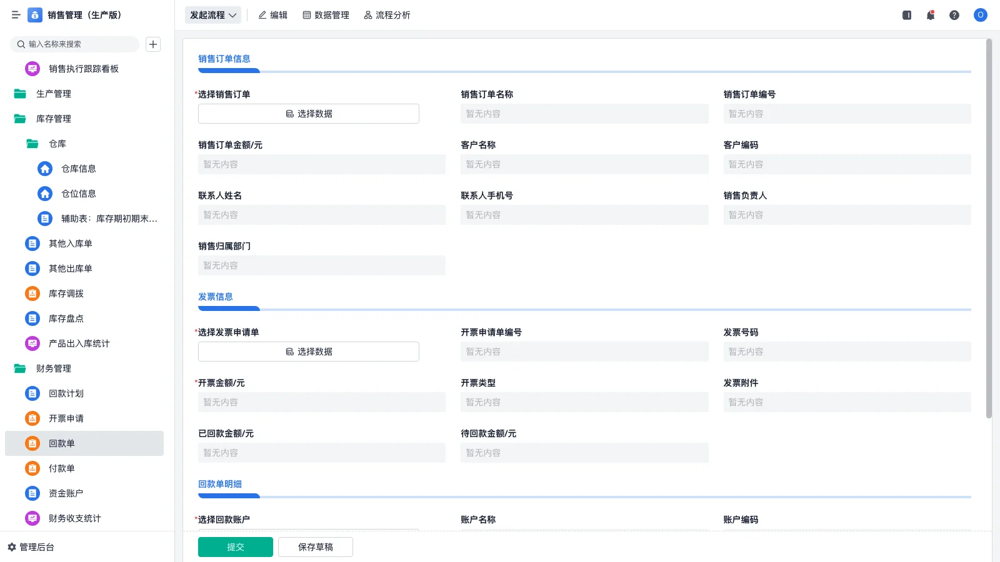Open 流程分析 in the top toolbar
Viewport: 1000px width, 562px height.
pyautogui.click(x=387, y=15)
